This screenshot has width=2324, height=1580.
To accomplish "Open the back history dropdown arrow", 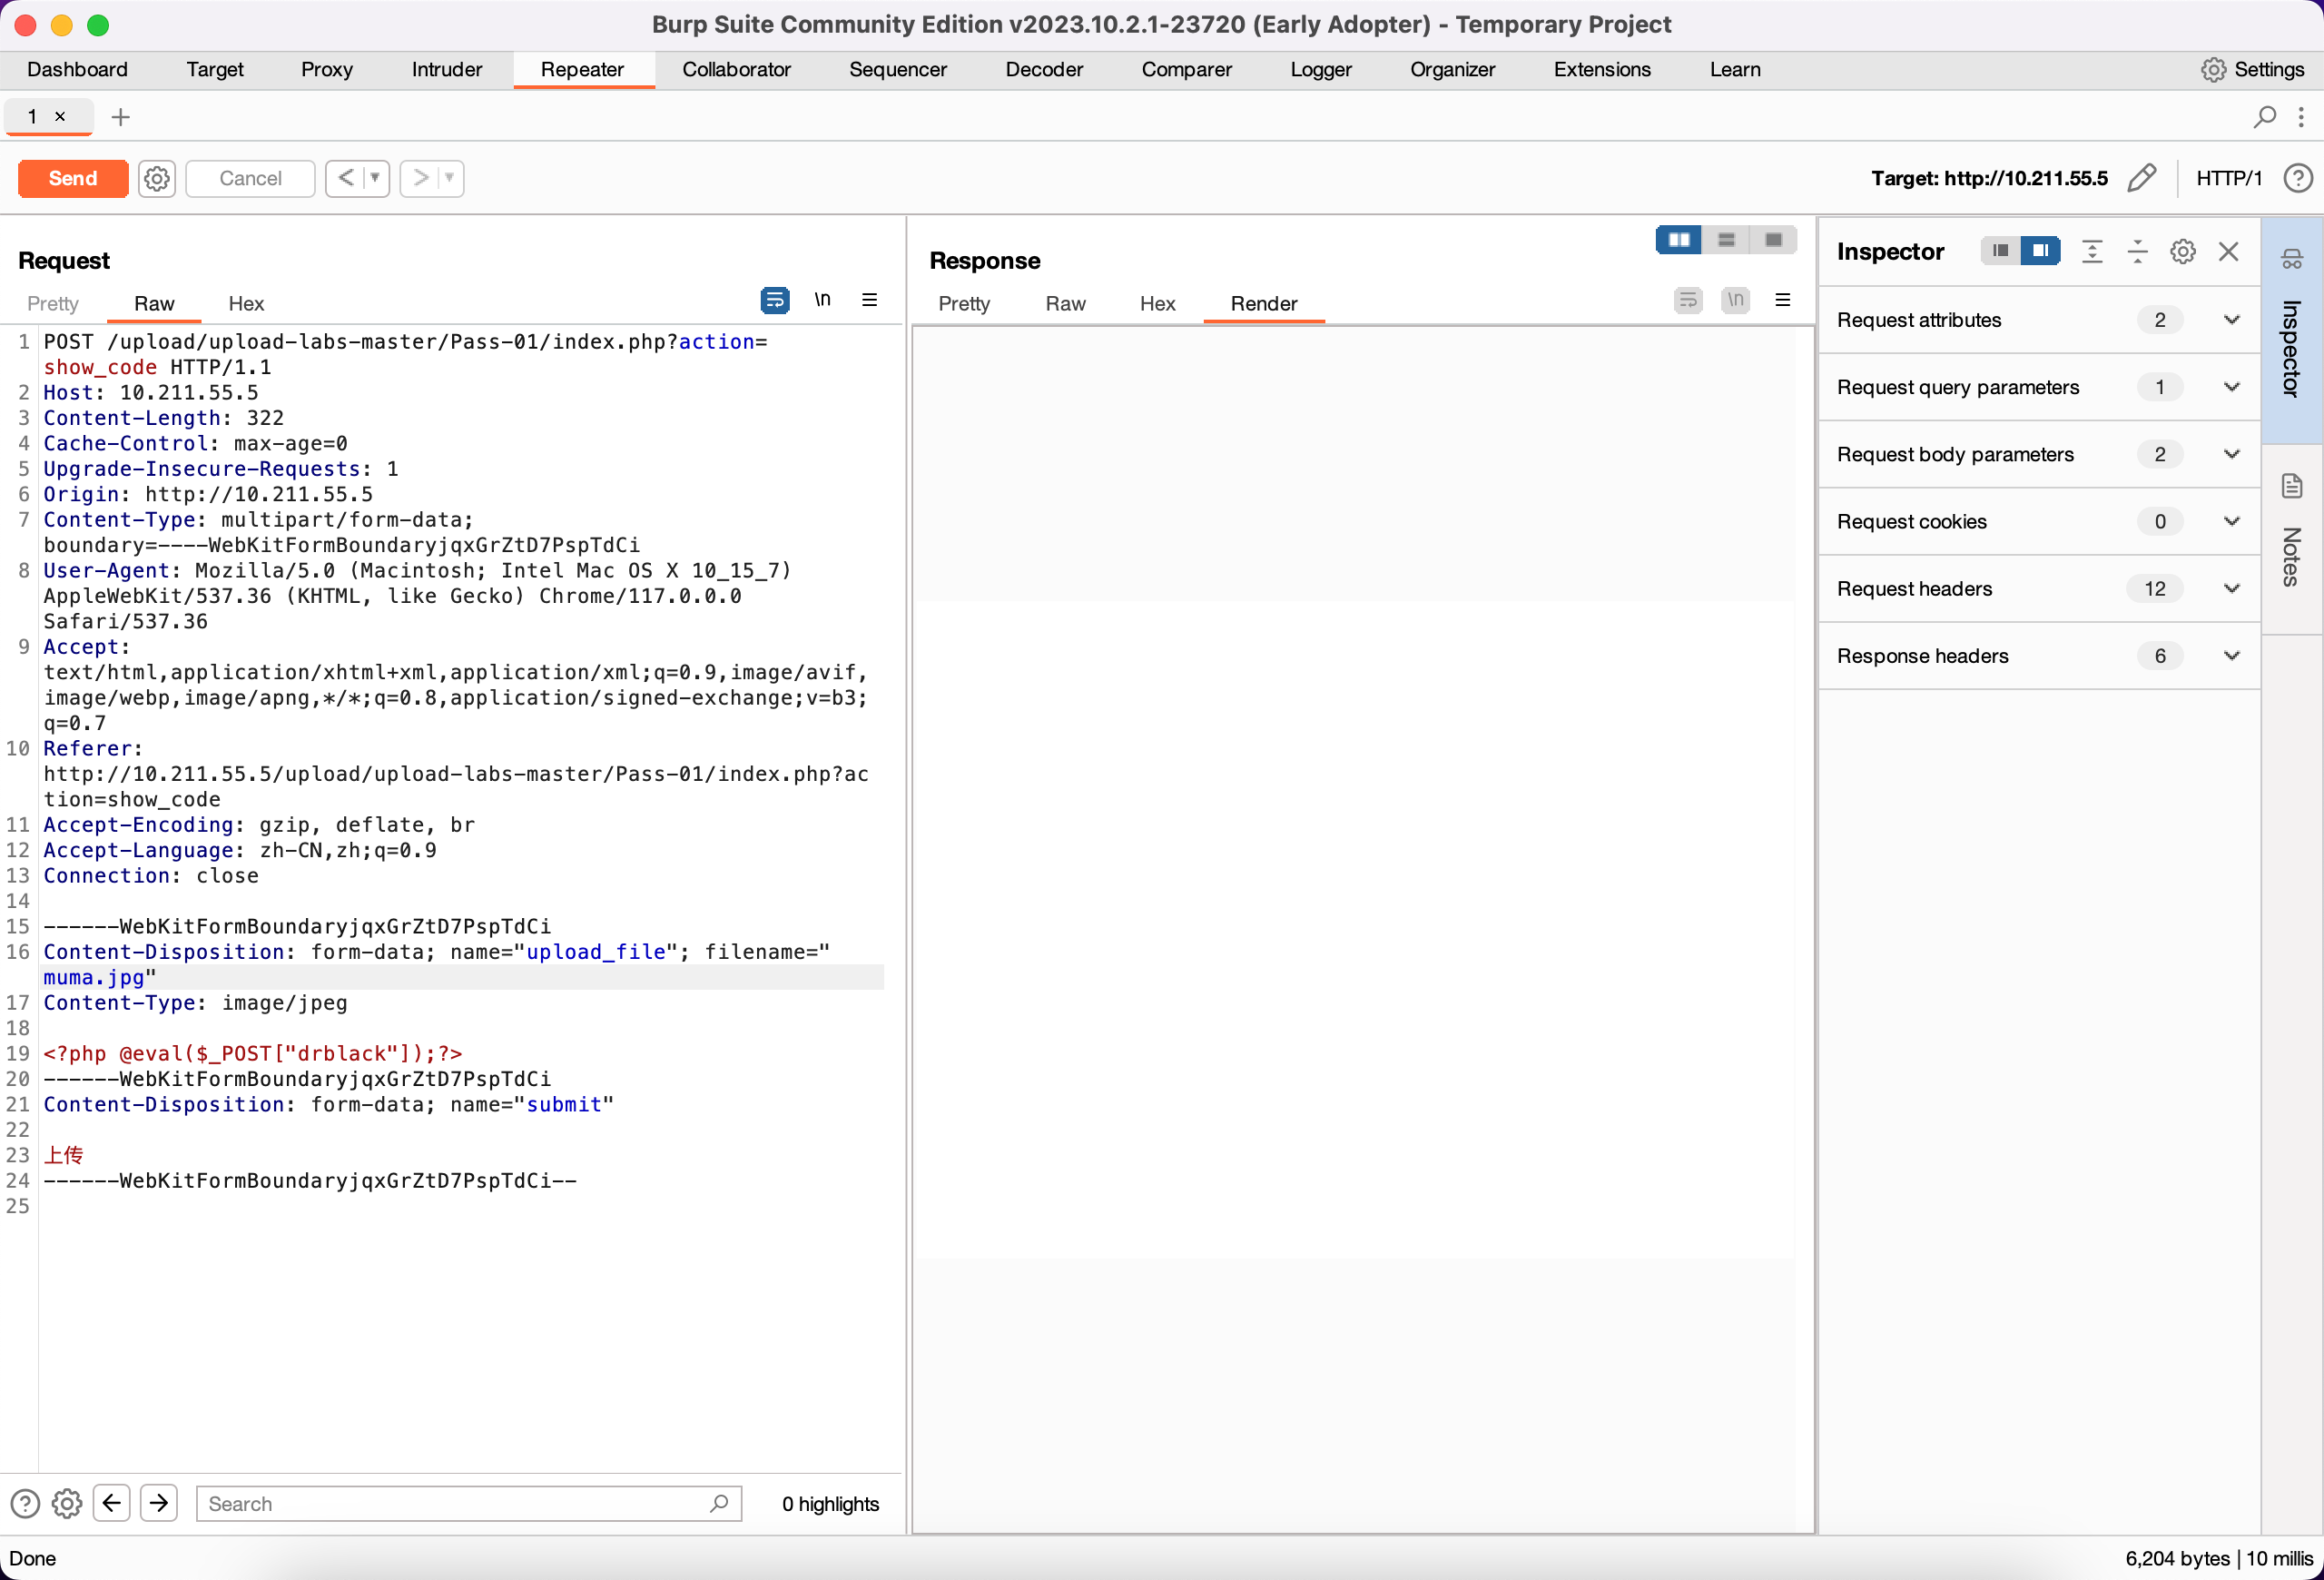I will tap(376, 178).
